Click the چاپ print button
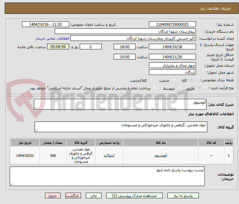The width and height of the screenshot is (239, 204). (x=94, y=195)
